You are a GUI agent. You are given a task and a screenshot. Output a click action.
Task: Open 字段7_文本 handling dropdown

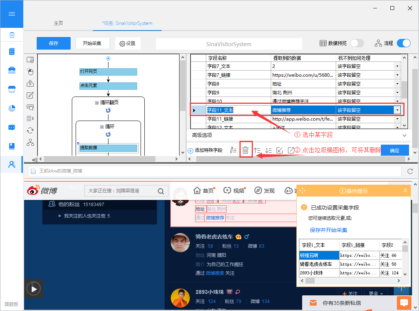397,66
